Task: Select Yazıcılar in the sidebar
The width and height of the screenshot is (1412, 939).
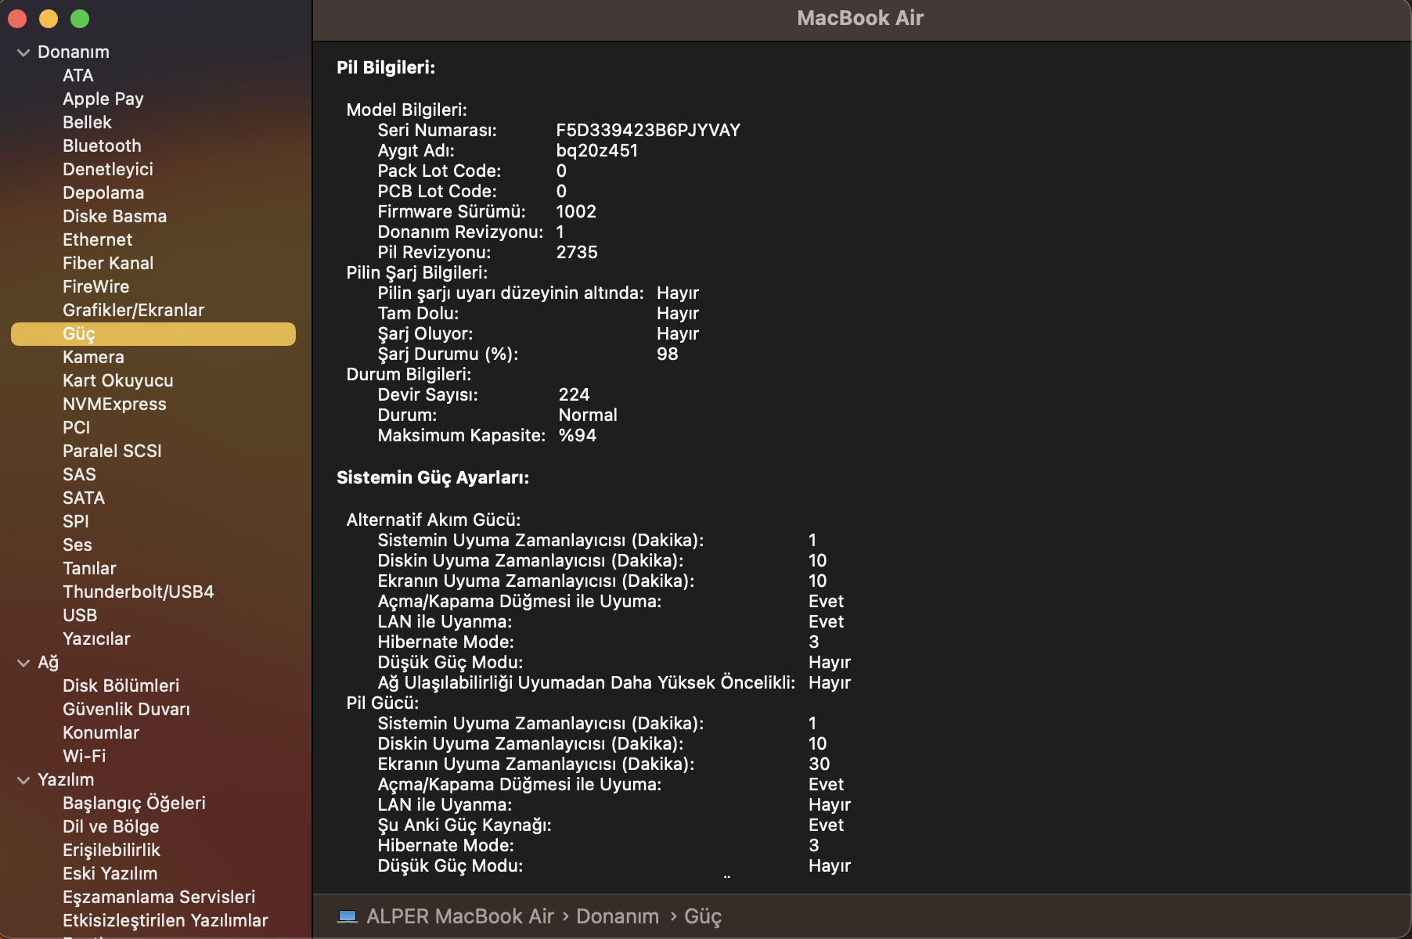Action: click(x=96, y=639)
